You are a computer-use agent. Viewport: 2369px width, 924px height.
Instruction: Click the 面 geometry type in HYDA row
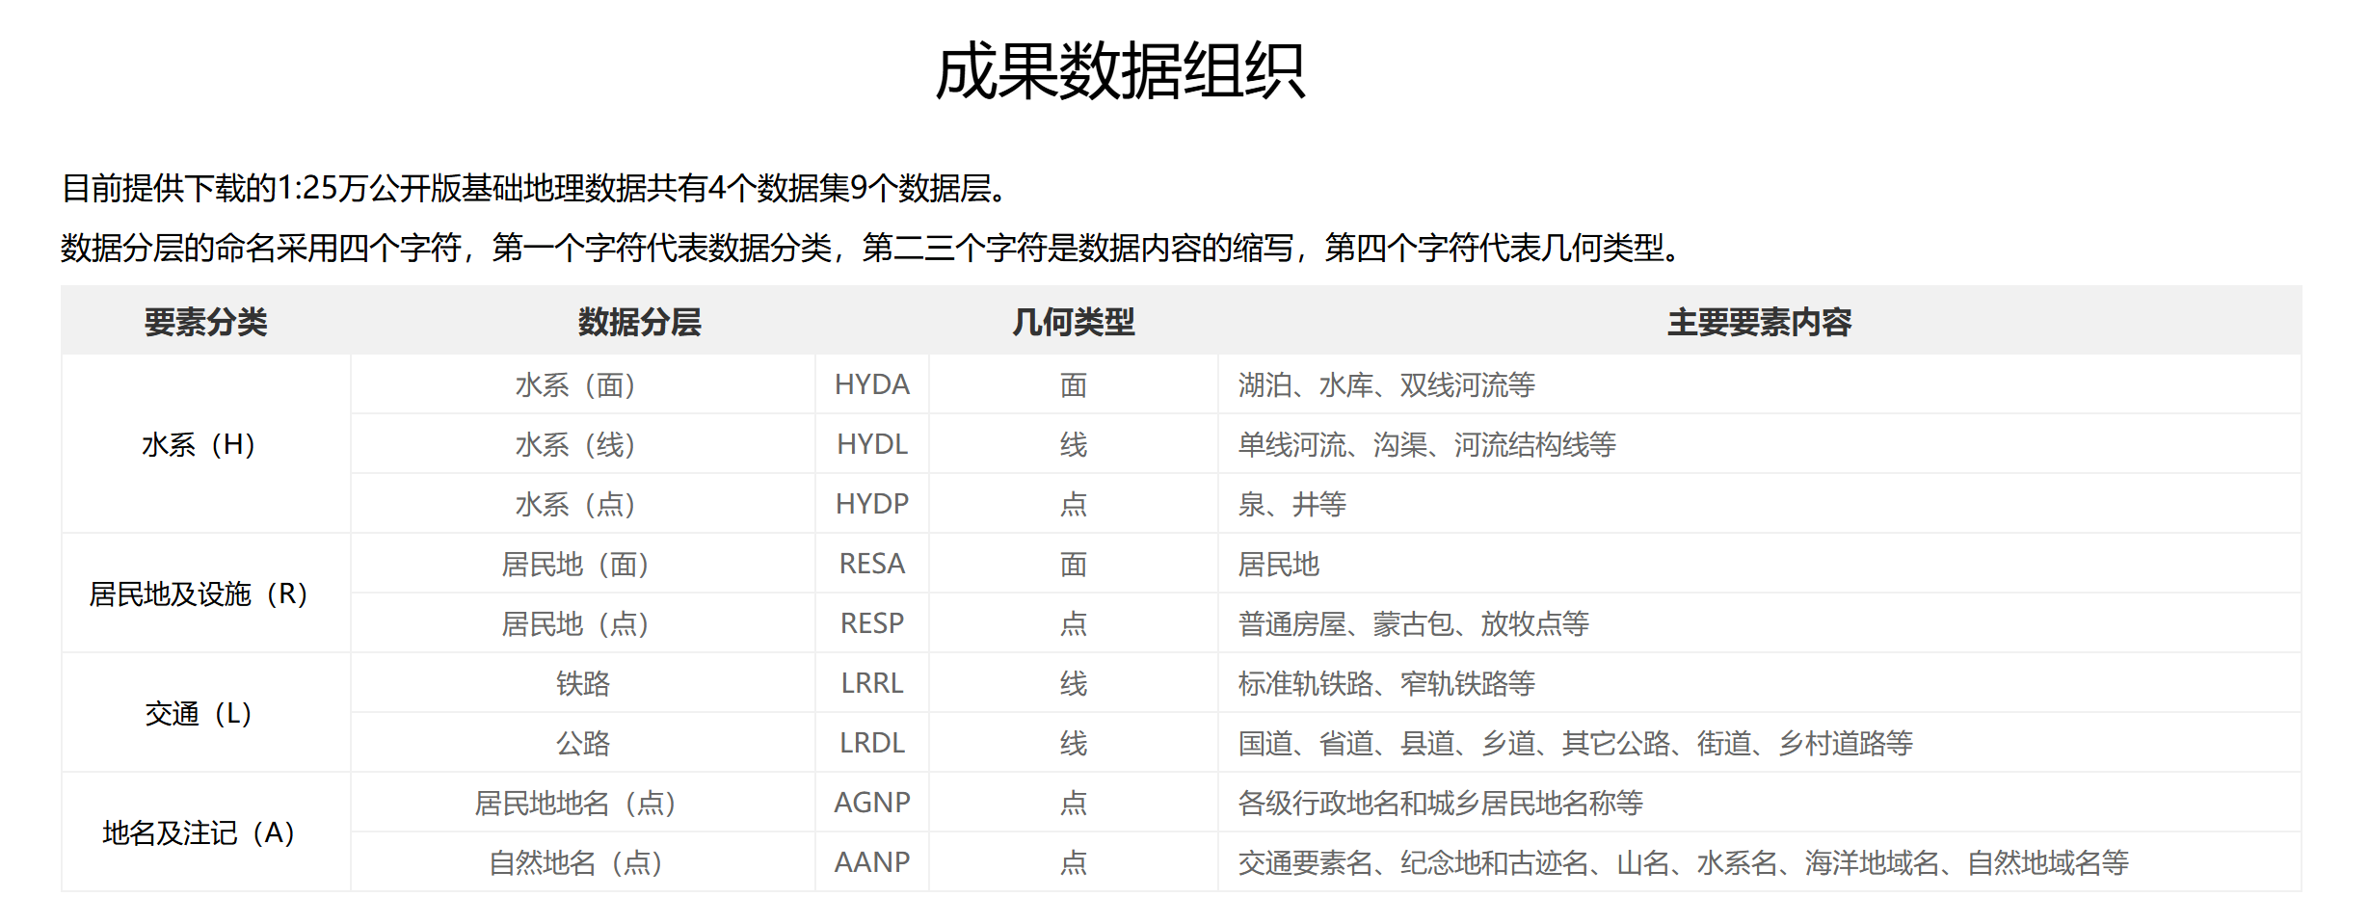pos(1074,384)
